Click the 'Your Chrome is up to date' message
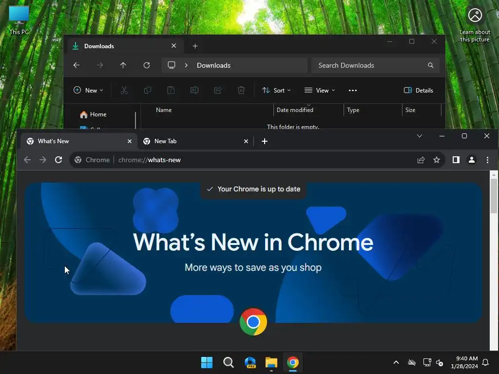Image resolution: width=499 pixels, height=374 pixels. [253, 189]
